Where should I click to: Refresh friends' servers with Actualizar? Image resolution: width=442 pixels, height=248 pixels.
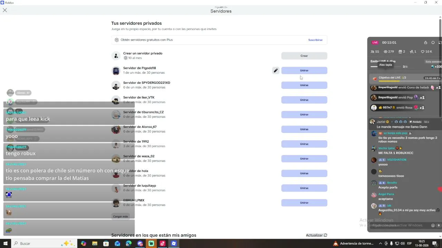[317, 235]
